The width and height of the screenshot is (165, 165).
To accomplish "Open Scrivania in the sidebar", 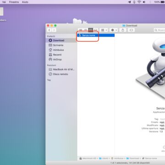I will pos(61,45).
